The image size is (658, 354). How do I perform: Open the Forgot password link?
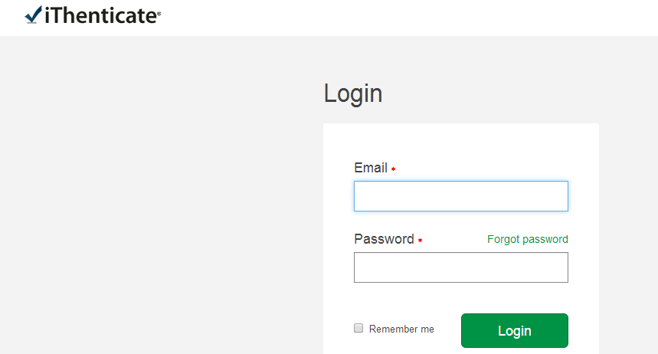pos(527,240)
